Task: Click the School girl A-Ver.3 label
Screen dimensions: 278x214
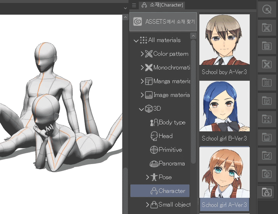Action: click(224, 205)
